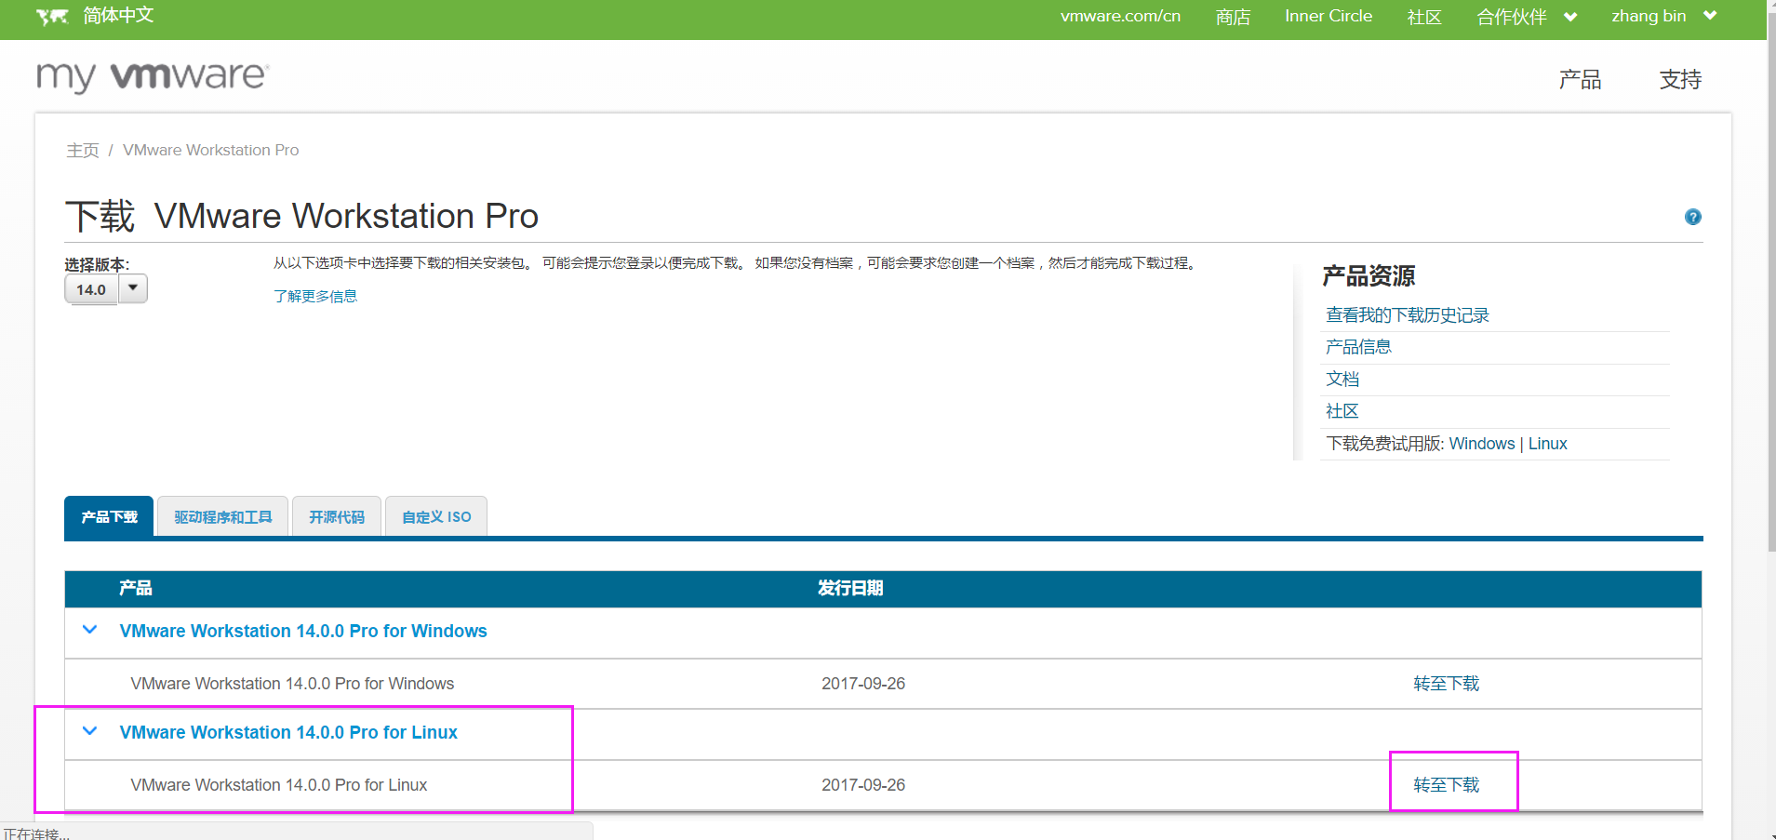The height and width of the screenshot is (840, 1776).
Task: Click the my vmware logo
Action: point(154,76)
